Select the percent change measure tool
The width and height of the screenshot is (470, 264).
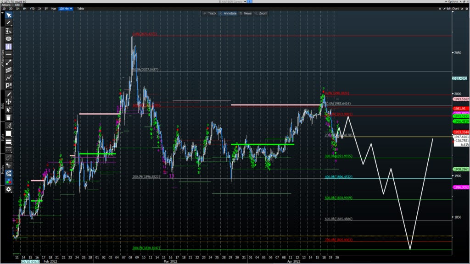pyautogui.click(x=9, y=31)
